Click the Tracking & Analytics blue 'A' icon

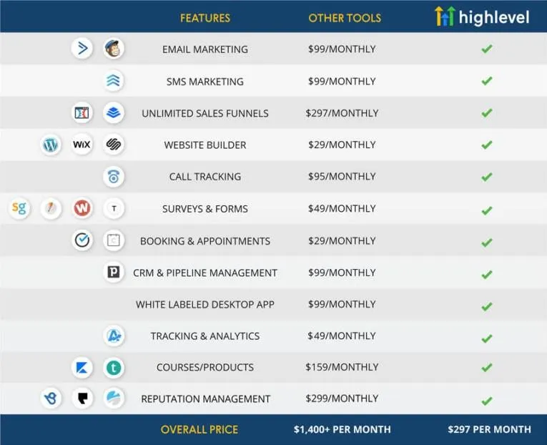pos(114,336)
